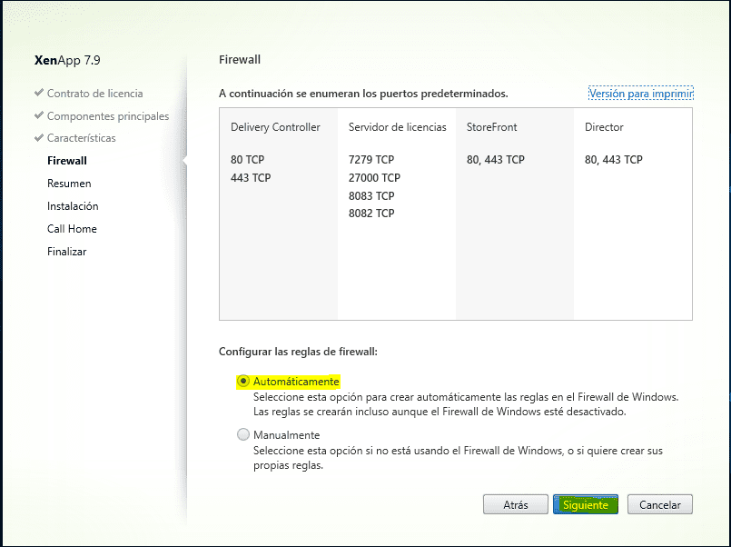This screenshot has width=731, height=547.
Task: Select the Call Home step in sidebar
Action: click(72, 229)
